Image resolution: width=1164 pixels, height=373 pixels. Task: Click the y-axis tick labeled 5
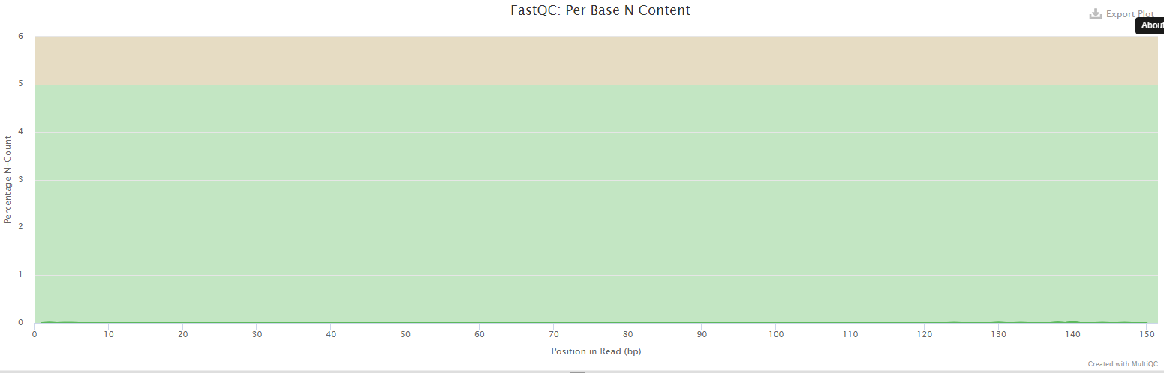(x=20, y=84)
